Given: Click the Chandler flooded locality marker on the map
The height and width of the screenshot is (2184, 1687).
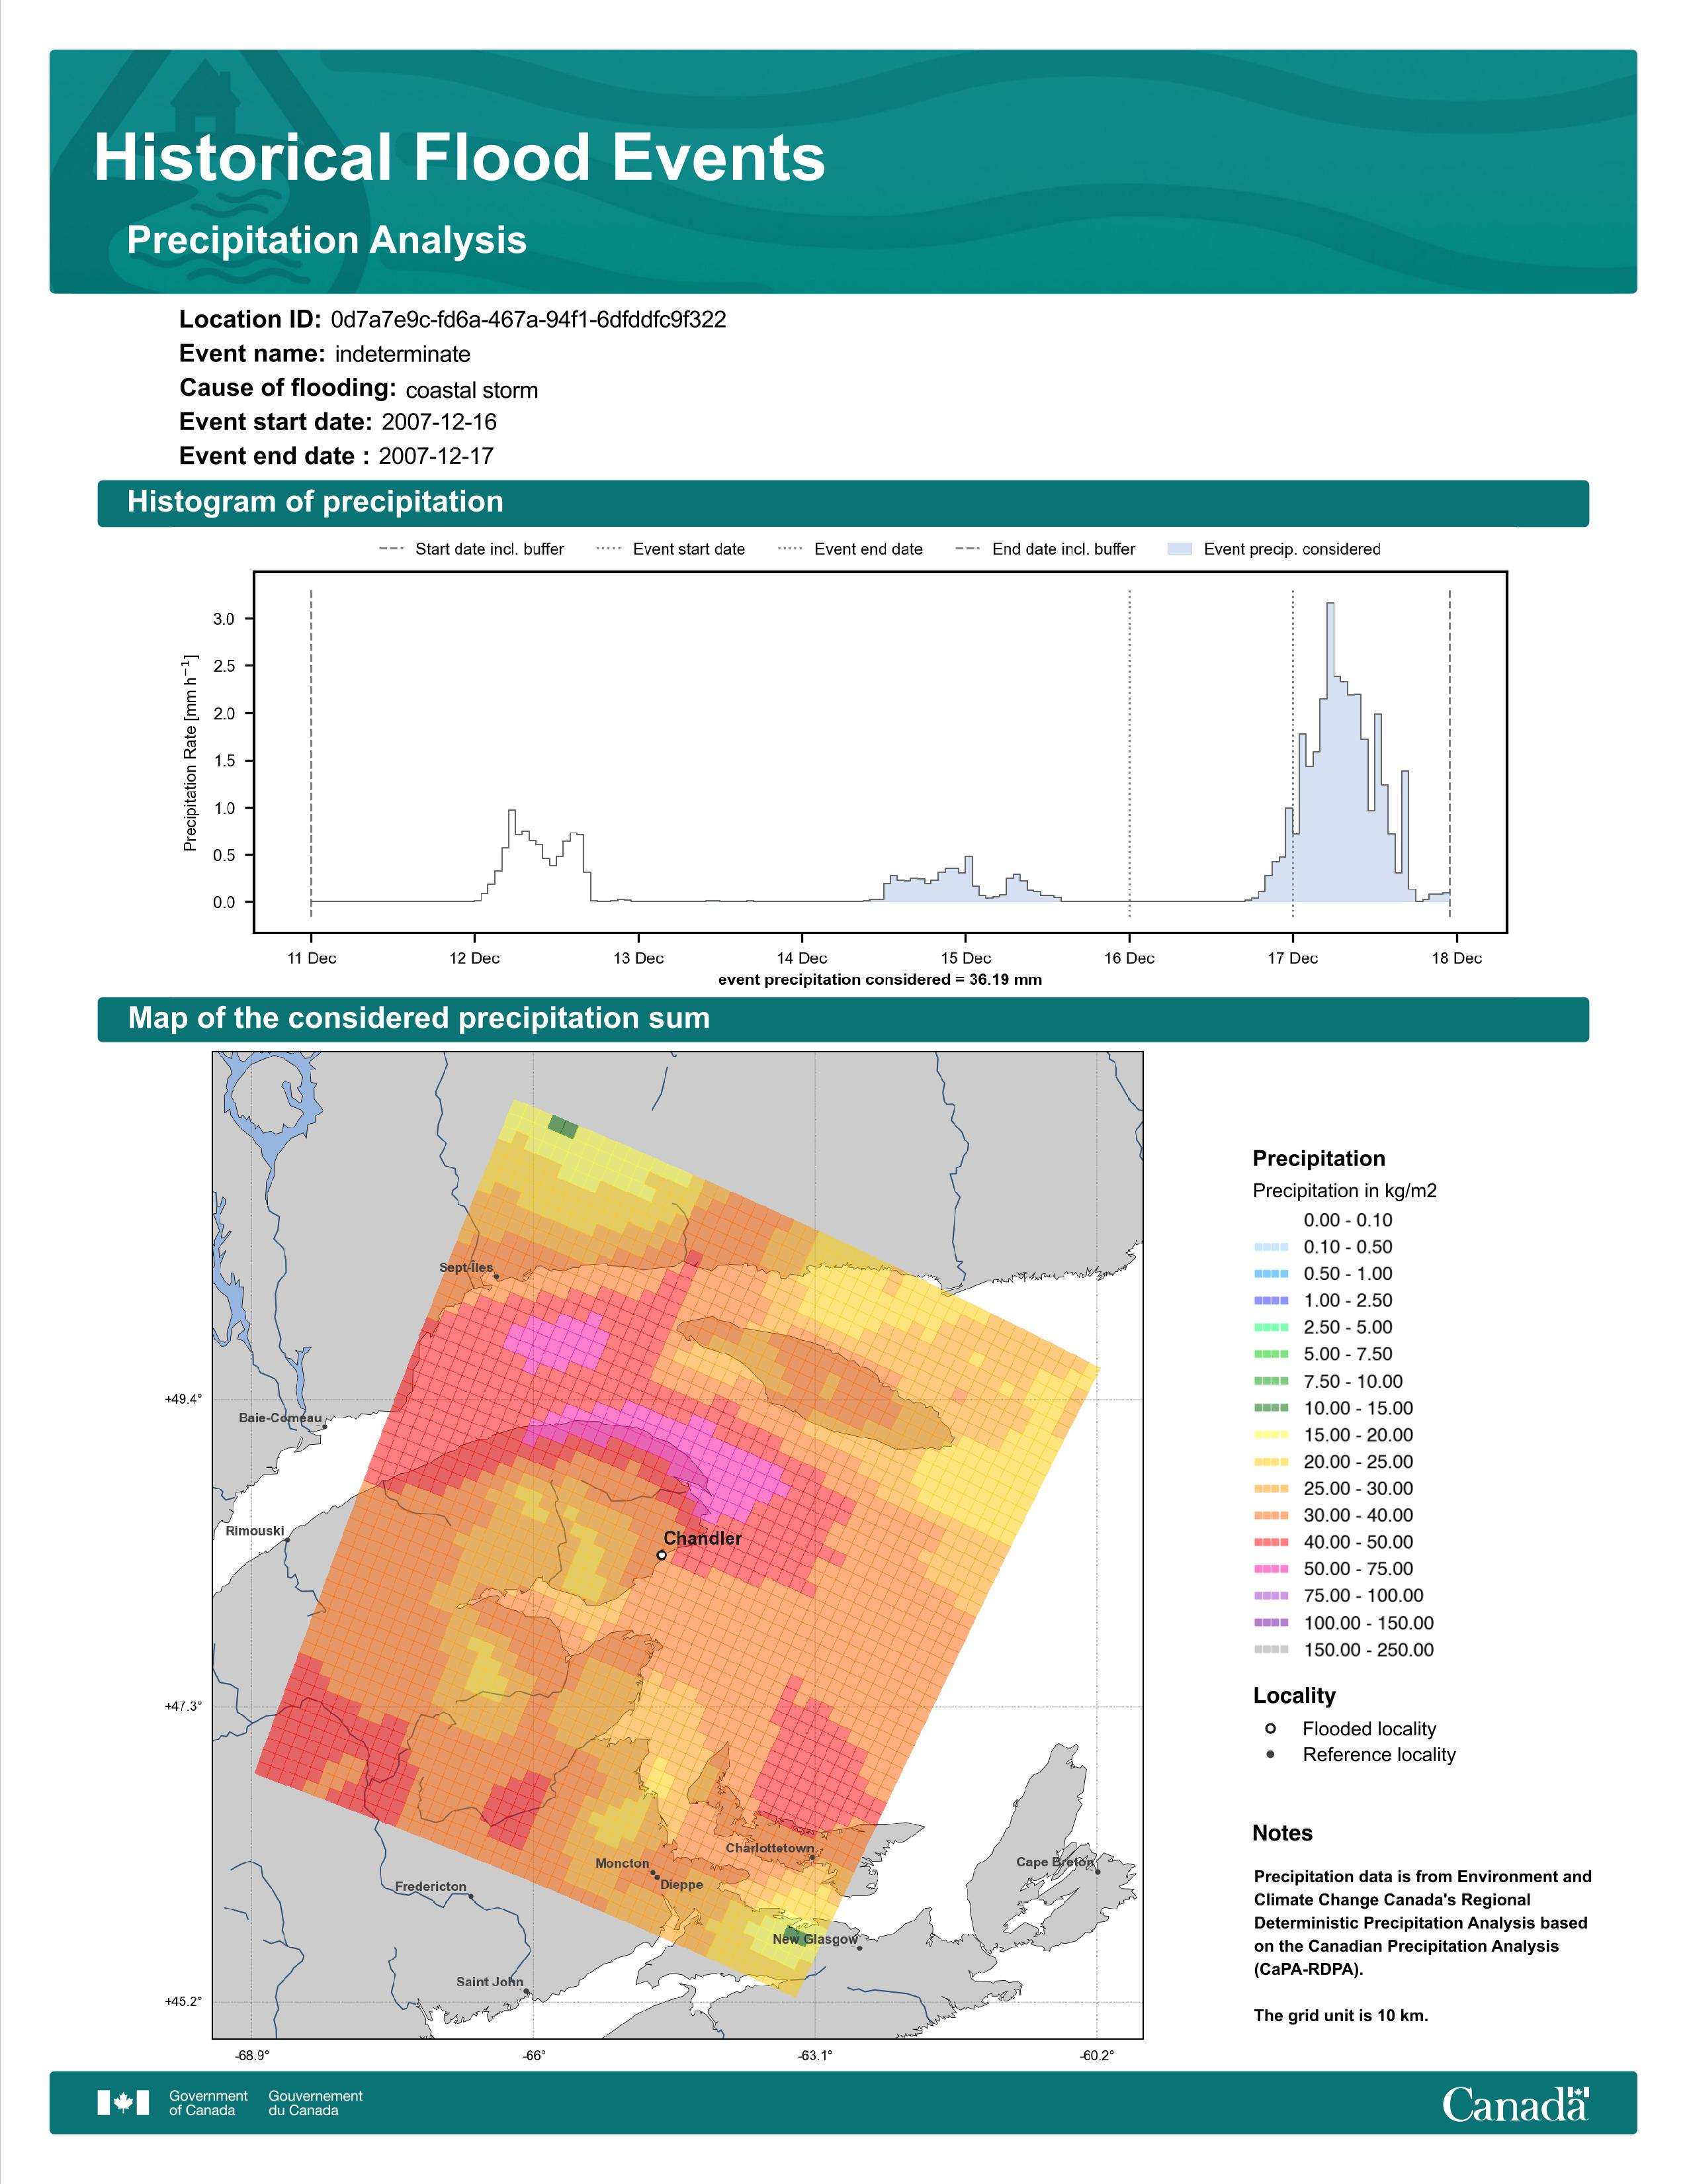Looking at the screenshot, I should click(x=662, y=1555).
